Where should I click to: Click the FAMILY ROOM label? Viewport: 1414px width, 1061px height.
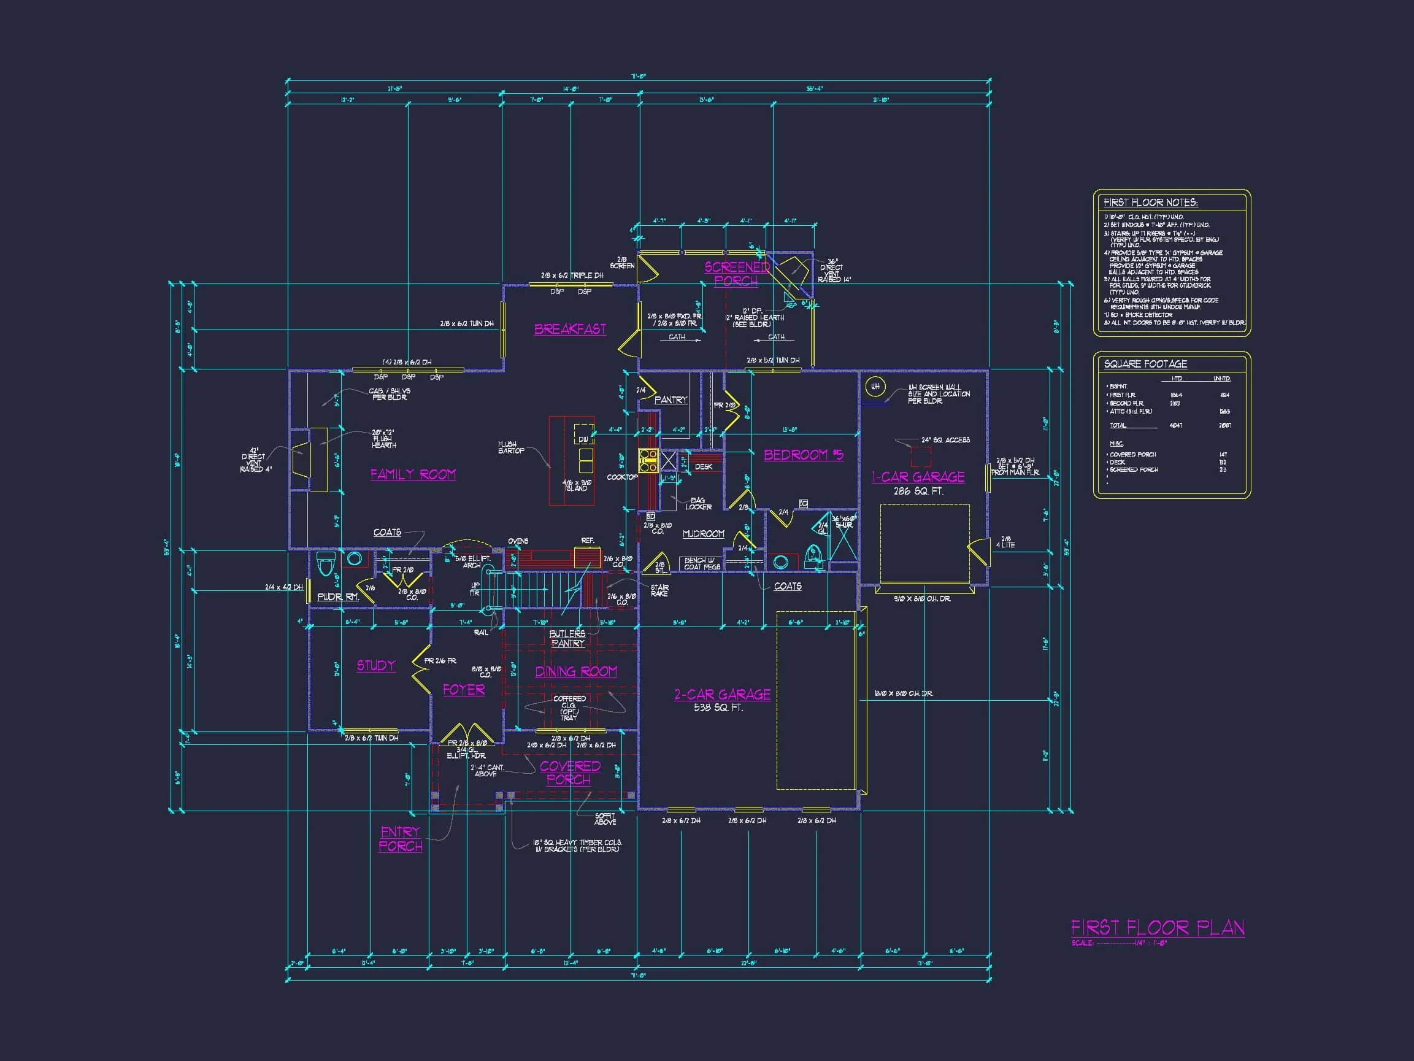[x=413, y=474]
